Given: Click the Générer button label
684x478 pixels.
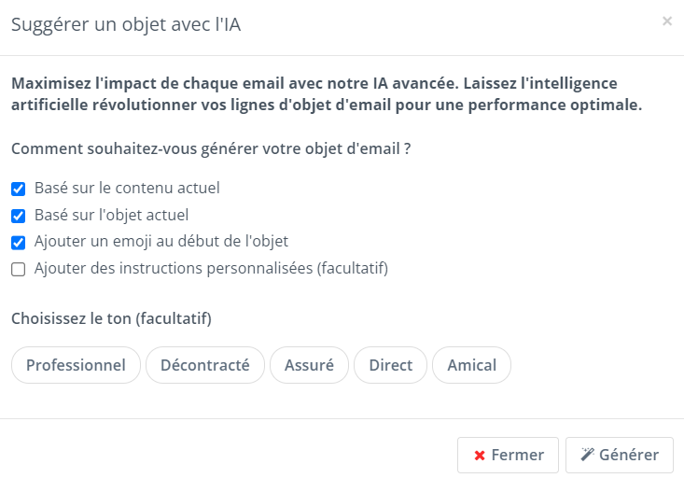Looking at the screenshot, I should coord(629,455).
